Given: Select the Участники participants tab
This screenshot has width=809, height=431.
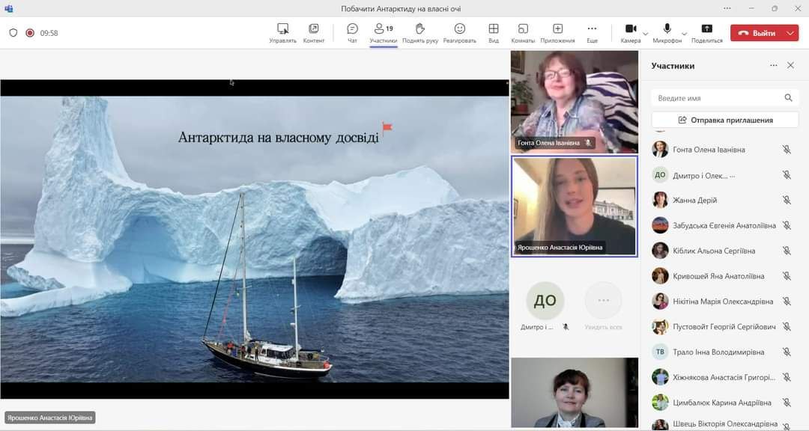Looking at the screenshot, I should (x=383, y=32).
